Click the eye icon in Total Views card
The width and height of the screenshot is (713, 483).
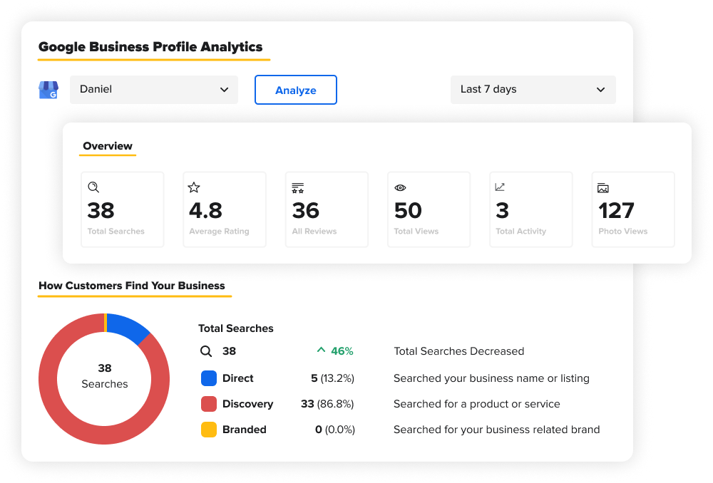pos(400,187)
